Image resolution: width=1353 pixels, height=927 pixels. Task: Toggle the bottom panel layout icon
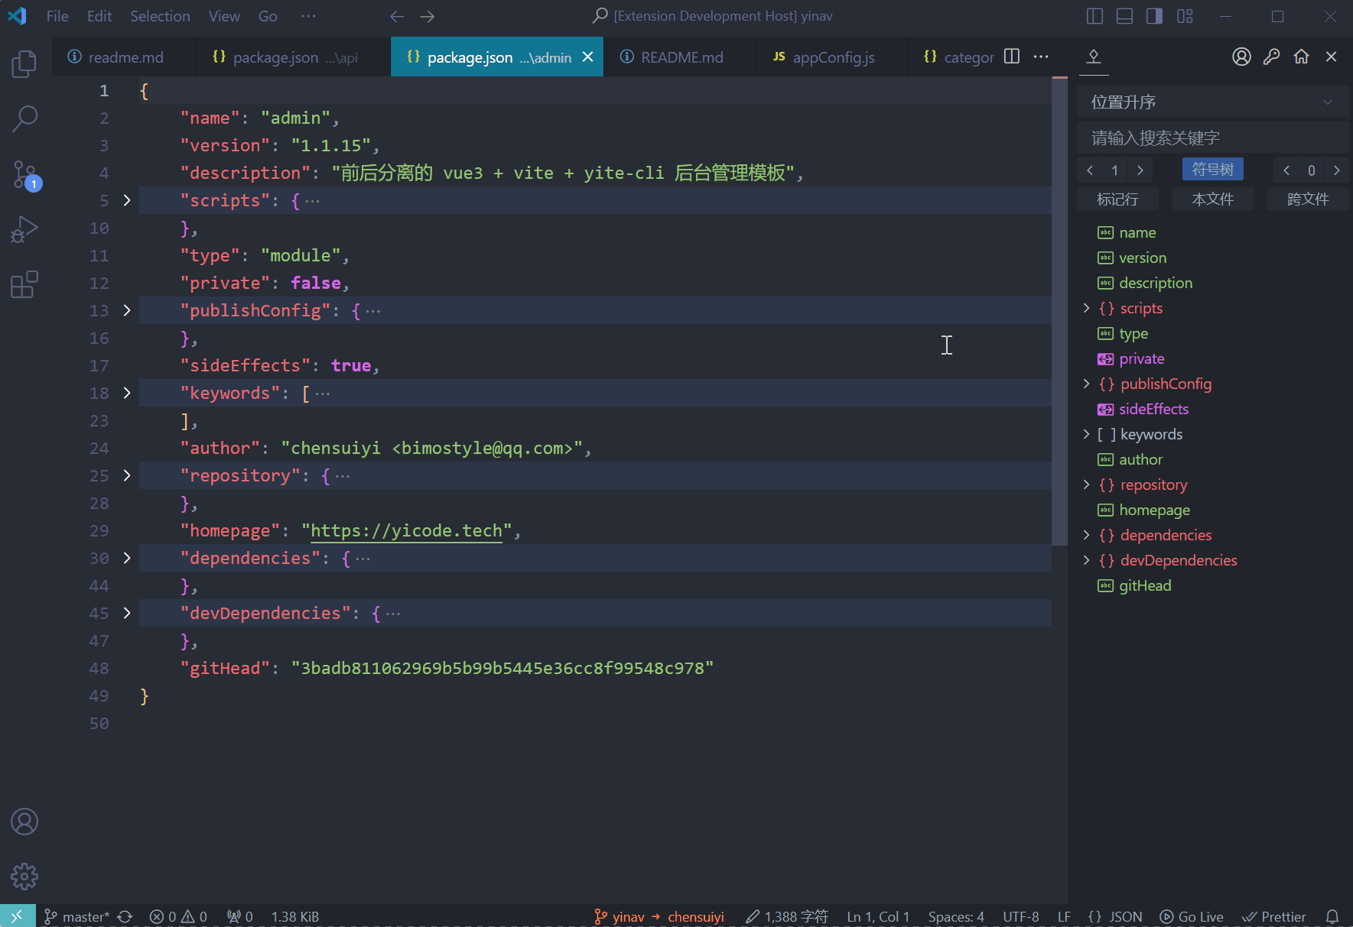[x=1124, y=16]
